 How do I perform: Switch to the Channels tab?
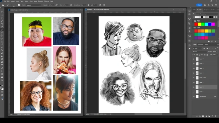pyautogui.click(x=201, y=45)
